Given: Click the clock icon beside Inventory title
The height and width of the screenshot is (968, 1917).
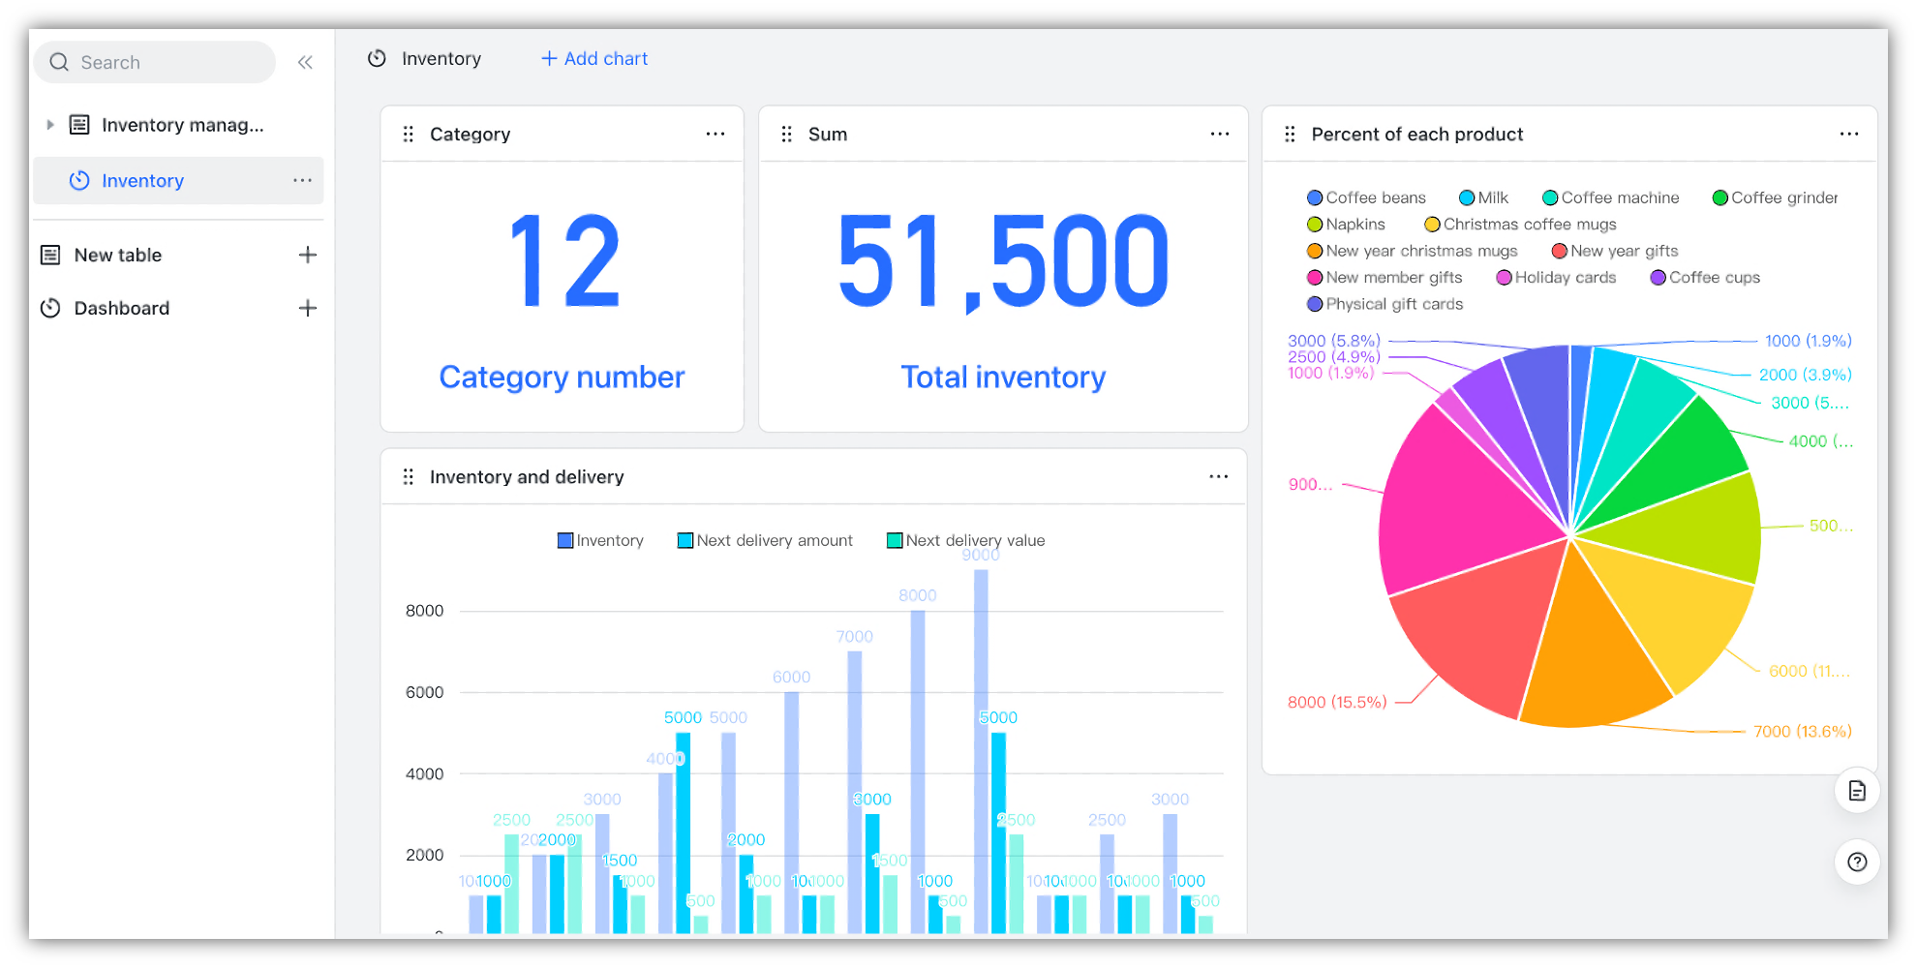Looking at the screenshot, I should pos(378,58).
